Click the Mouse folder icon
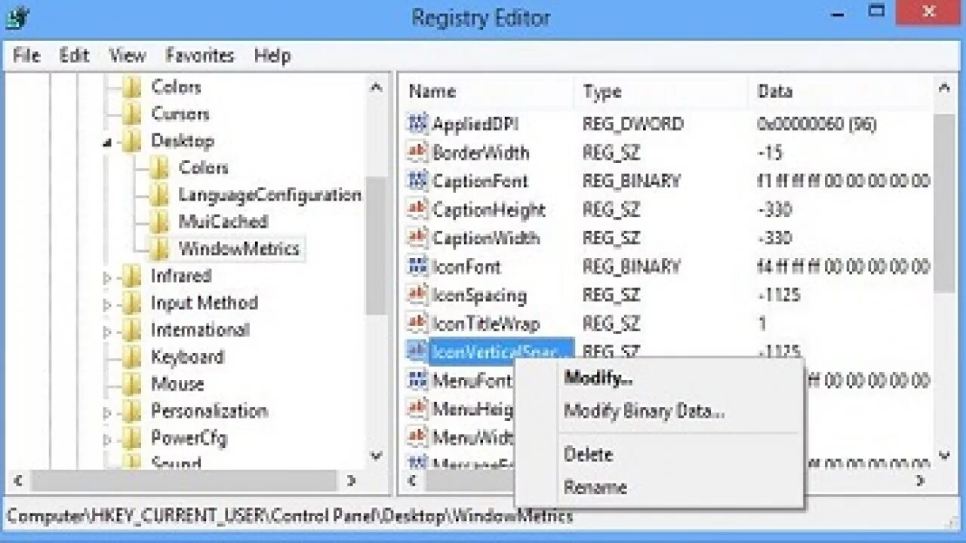Viewport: 966px width, 543px height. click(x=132, y=384)
